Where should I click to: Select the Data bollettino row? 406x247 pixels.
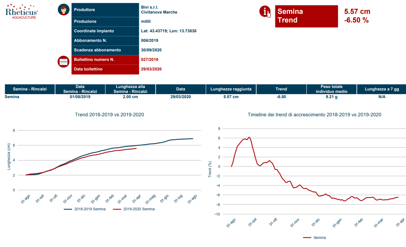(105, 69)
